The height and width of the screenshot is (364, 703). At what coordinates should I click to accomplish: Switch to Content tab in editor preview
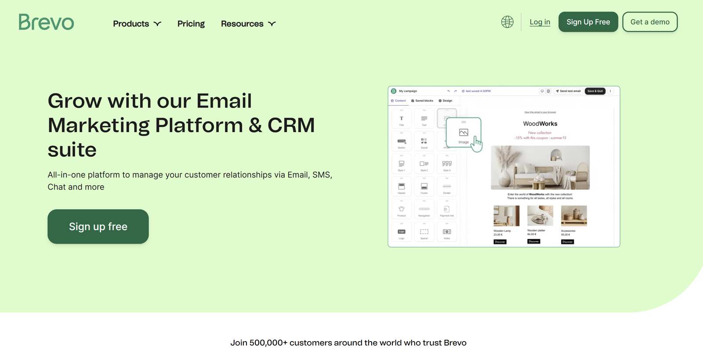click(399, 101)
